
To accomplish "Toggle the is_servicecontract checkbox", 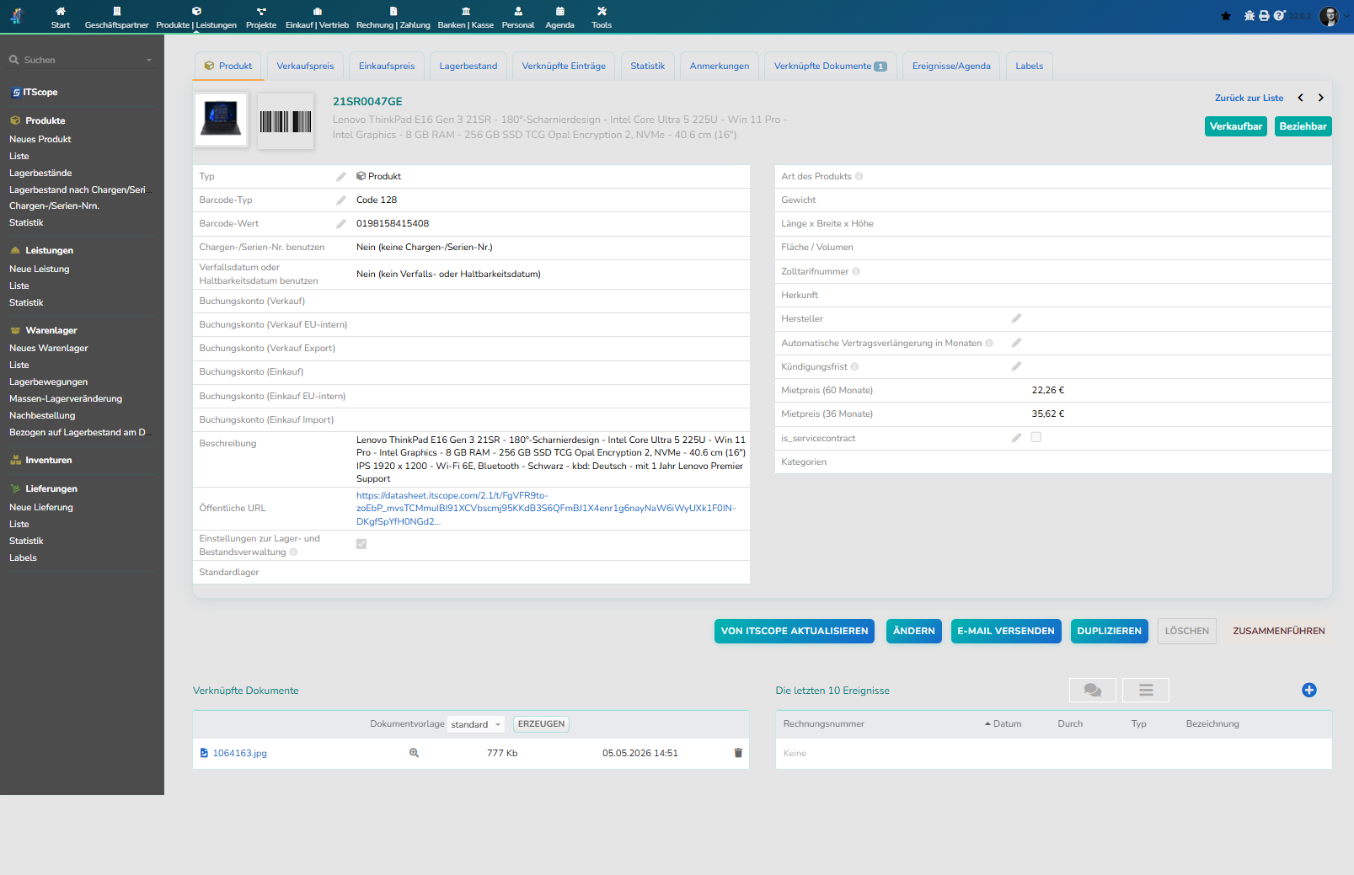I will [x=1036, y=437].
